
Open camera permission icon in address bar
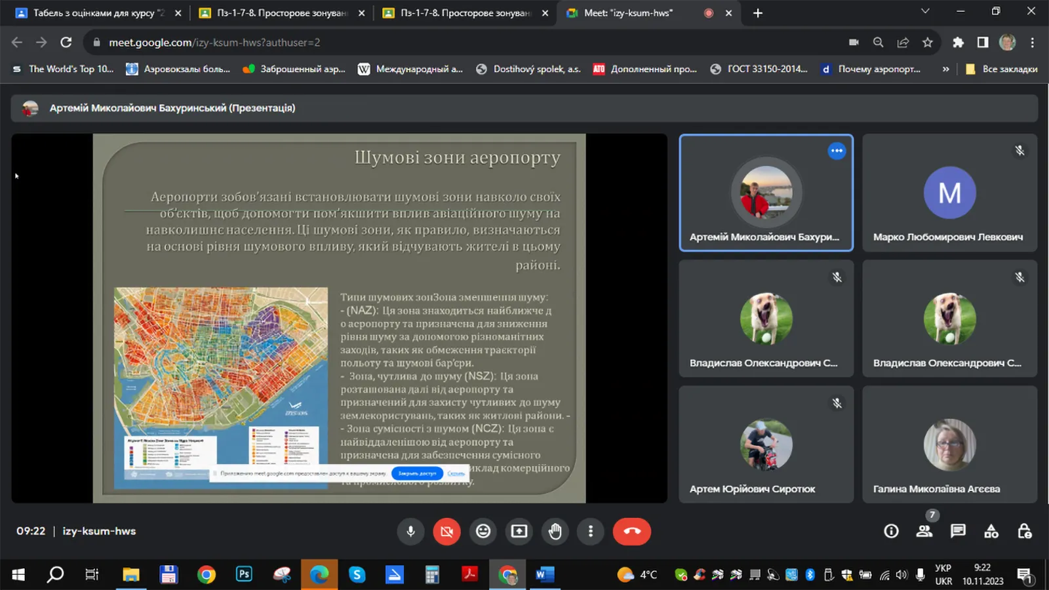point(854,42)
